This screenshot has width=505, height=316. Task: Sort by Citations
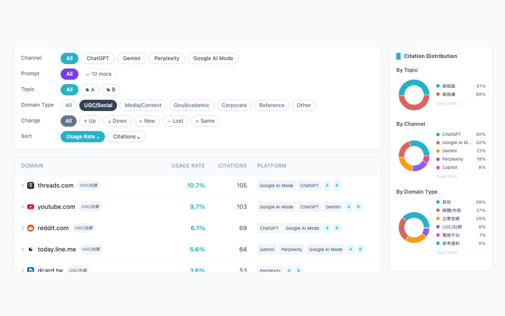[126, 137]
